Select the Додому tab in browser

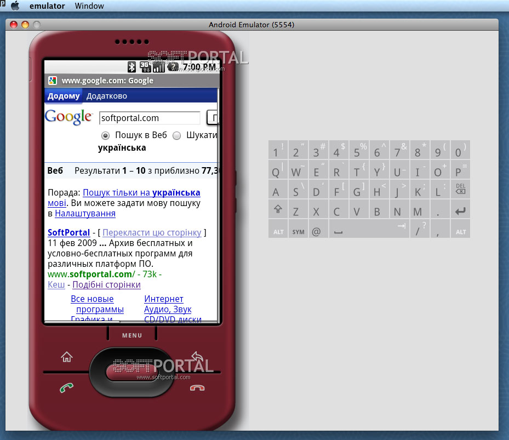[x=64, y=96]
